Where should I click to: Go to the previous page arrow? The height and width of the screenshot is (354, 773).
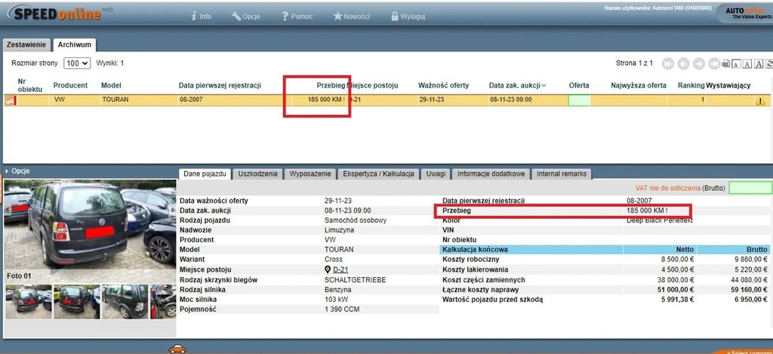683,63
